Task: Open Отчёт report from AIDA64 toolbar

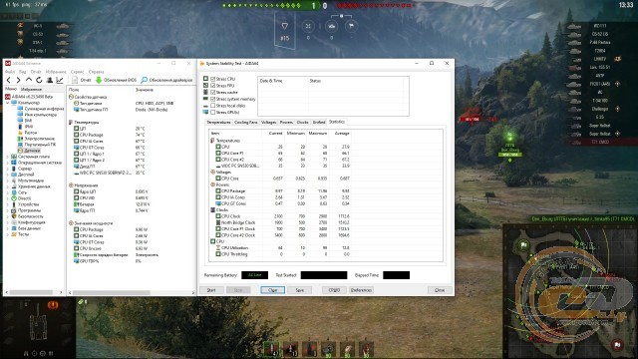Action: click(x=81, y=80)
